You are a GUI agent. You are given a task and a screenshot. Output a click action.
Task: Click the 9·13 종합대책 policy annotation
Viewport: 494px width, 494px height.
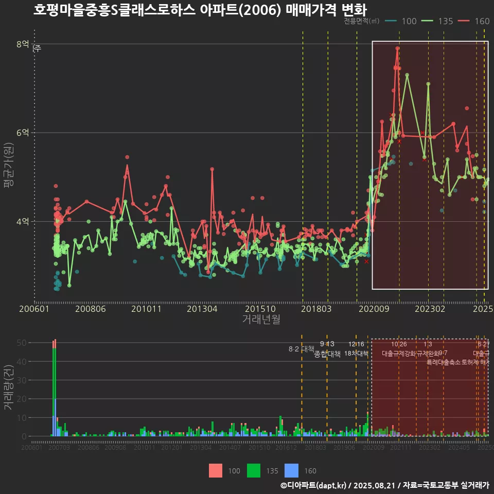pos(327,349)
